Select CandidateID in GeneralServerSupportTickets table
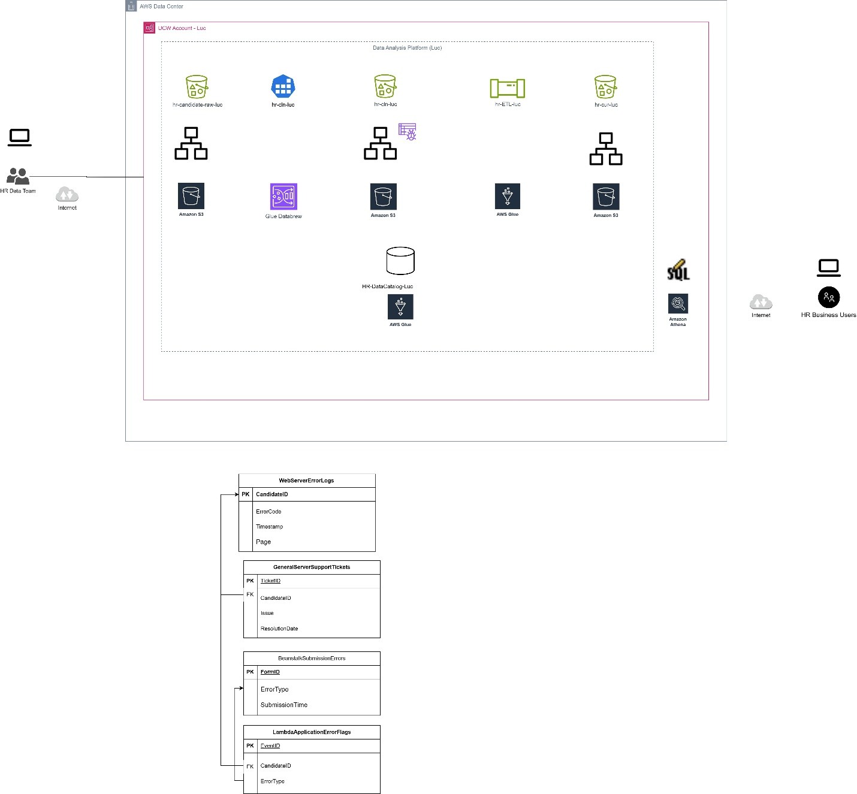The width and height of the screenshot is (857, 794). [276, 598]
